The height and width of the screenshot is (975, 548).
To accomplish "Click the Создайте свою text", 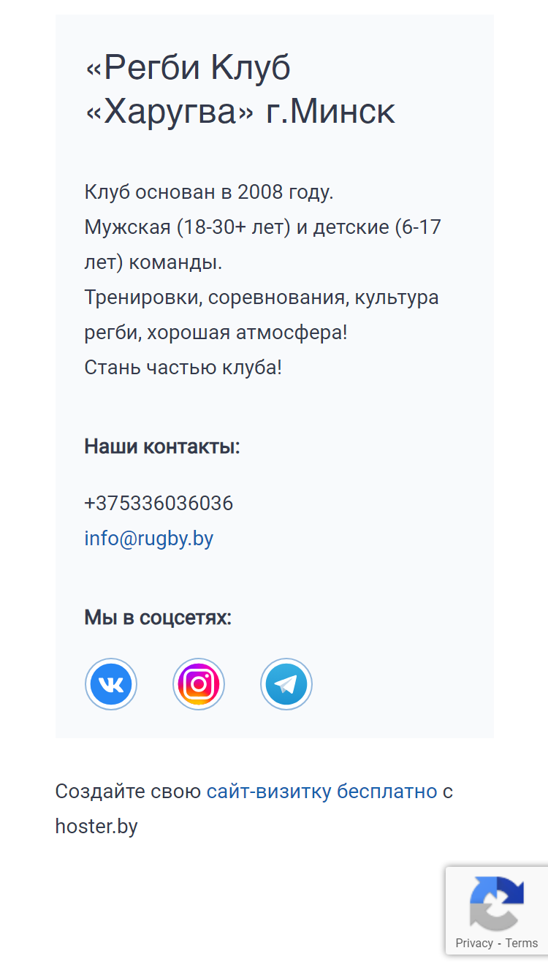I will tap(128, 792).
